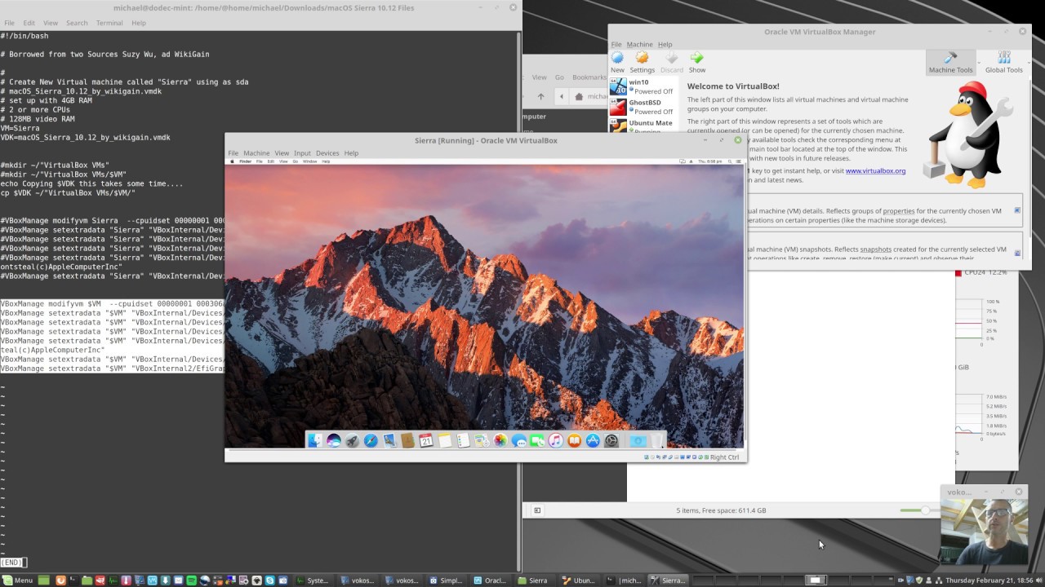Image resolution: width=1045 pixels, height=587 pixels.
Task: Switch to Simpl... taskbar window button
Action: 447,580
